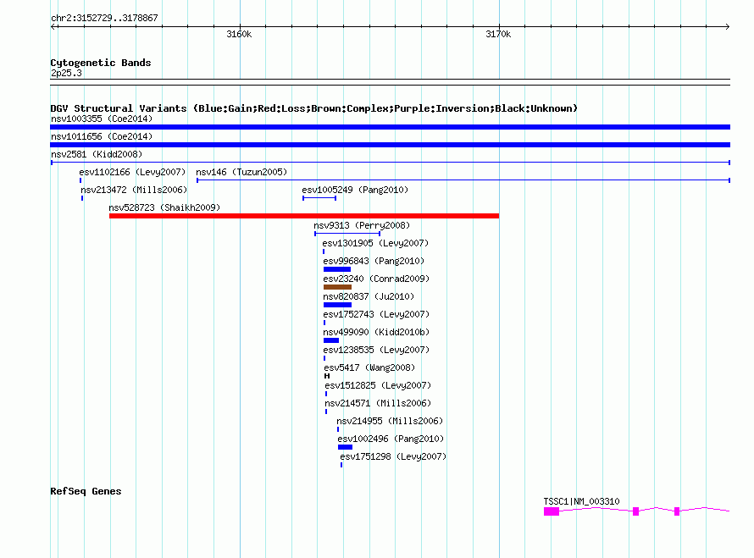Click the 3170k ruler position marker
The image size is (754, 558).
click(498, 34)
